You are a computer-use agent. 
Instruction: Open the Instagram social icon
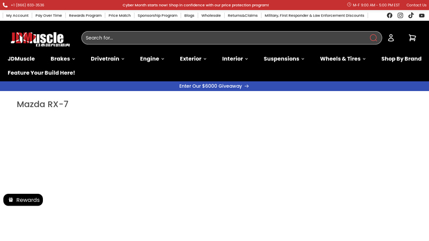point(400,16)
